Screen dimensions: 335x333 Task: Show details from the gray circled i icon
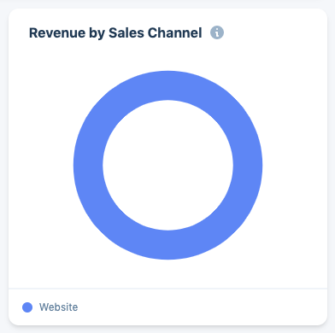[x=217, y=32]
